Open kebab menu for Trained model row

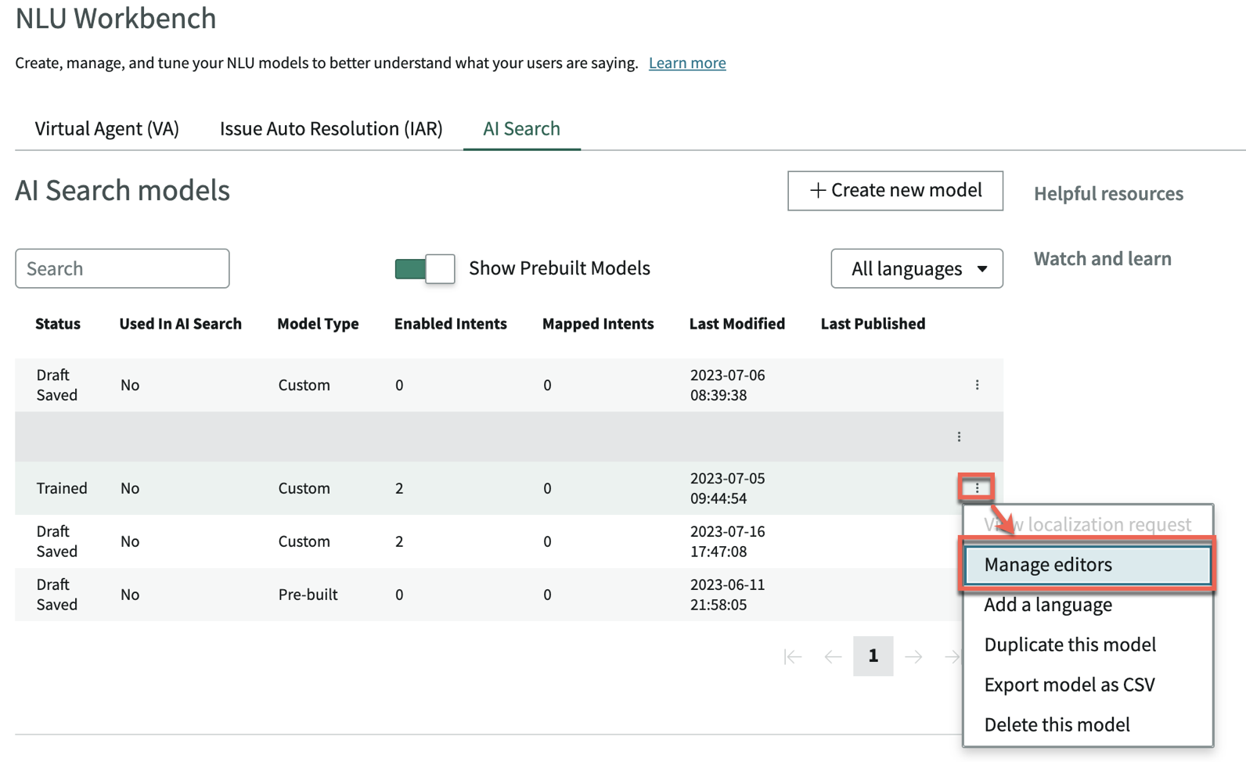coord(976,488)
